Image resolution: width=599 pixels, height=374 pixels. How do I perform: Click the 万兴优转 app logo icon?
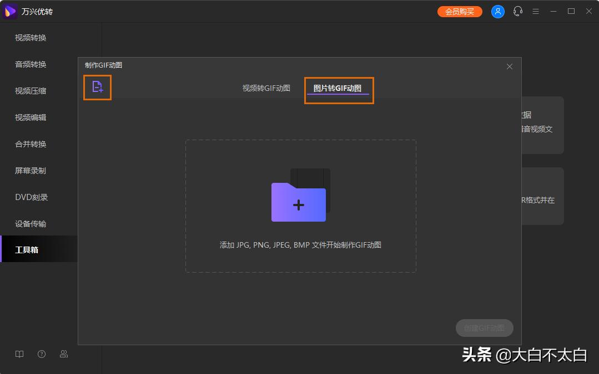9,11
